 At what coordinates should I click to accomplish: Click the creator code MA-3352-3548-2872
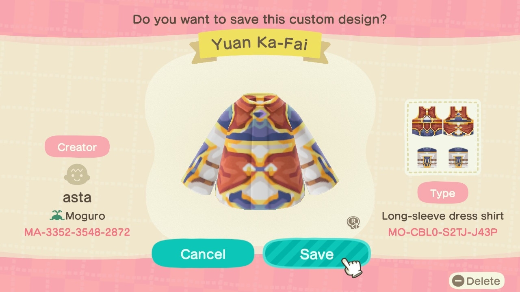(x=77, y=232)
